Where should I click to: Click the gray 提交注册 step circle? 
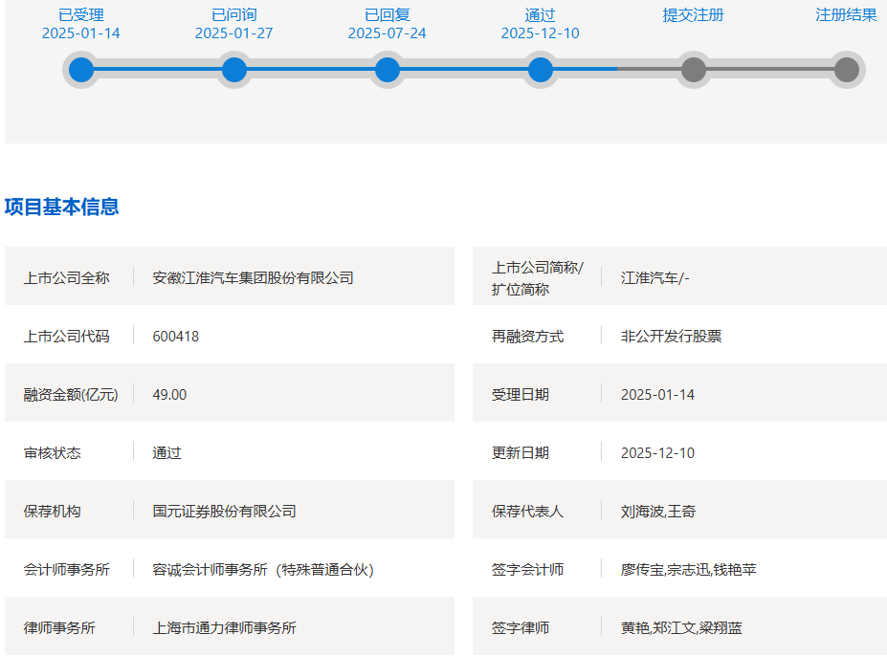[694, 70]
